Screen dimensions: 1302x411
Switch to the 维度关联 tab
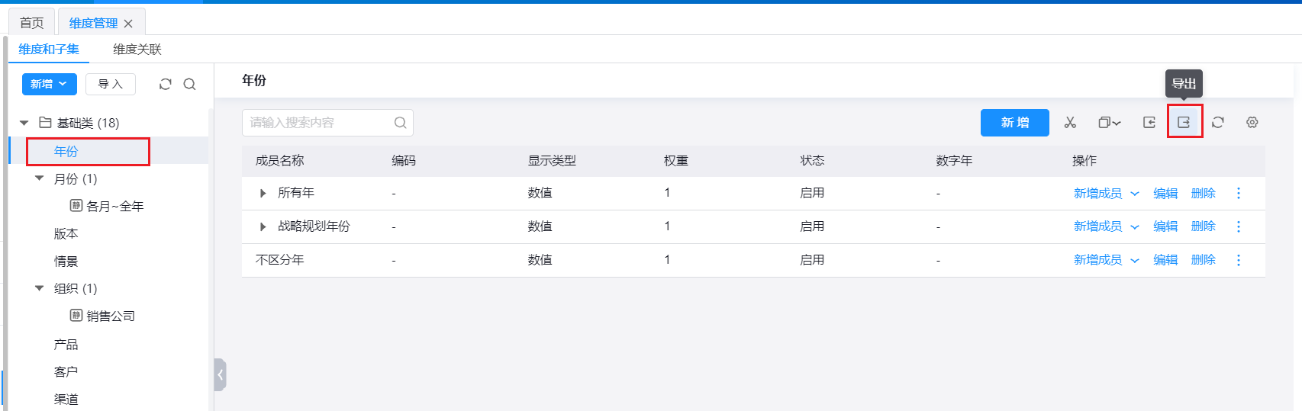[x=137, y=50]
